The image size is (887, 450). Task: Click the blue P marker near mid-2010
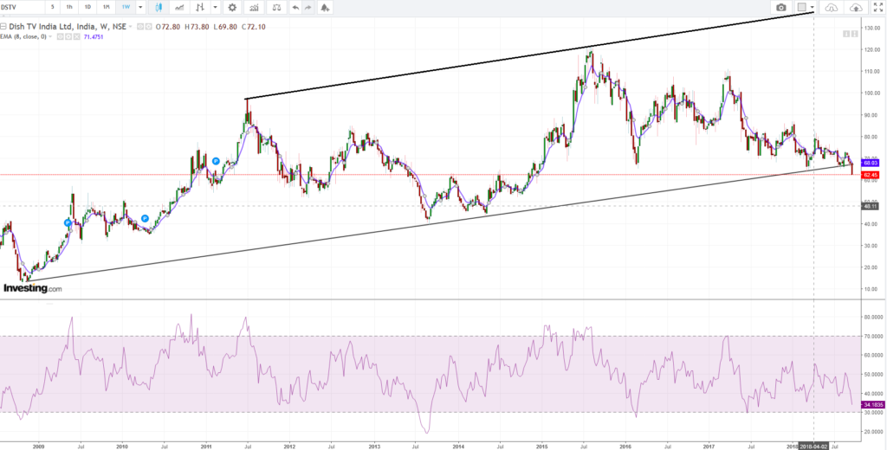[145, 219]
